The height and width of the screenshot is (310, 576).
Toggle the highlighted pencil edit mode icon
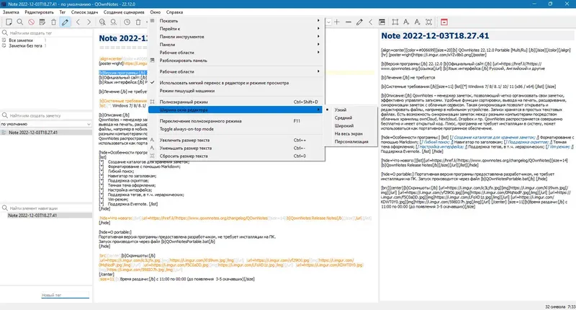(x=65, y=22)
